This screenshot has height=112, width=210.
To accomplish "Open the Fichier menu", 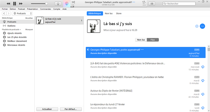I will coord(5,9).
